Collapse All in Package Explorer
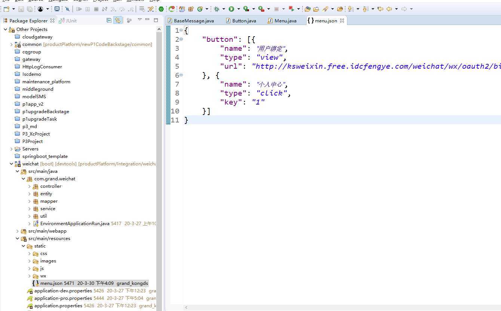This screenshot has height=311, width=501. click(x=109, y=21)
